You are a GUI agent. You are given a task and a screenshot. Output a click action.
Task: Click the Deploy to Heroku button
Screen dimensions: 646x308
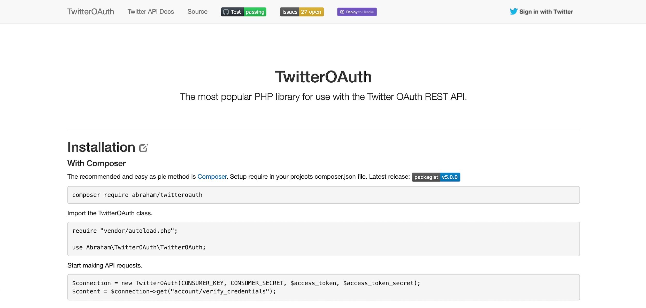(357, 12)
